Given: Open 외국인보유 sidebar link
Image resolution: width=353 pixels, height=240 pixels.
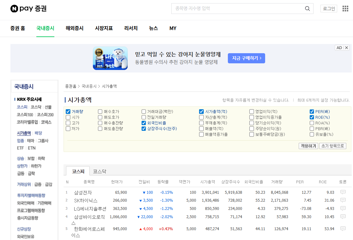Looking at the screenshot, I should 26,237.
